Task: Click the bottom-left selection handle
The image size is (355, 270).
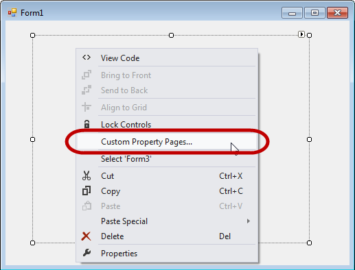Action: click(33, 243)
